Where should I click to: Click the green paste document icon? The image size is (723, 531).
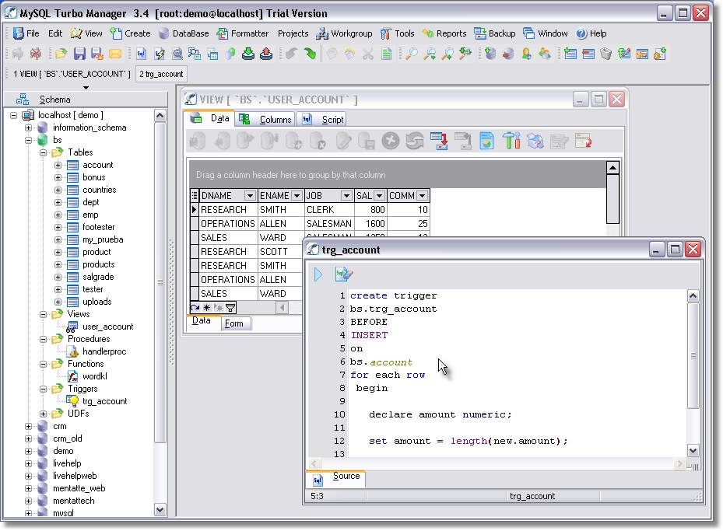(386, 54)
